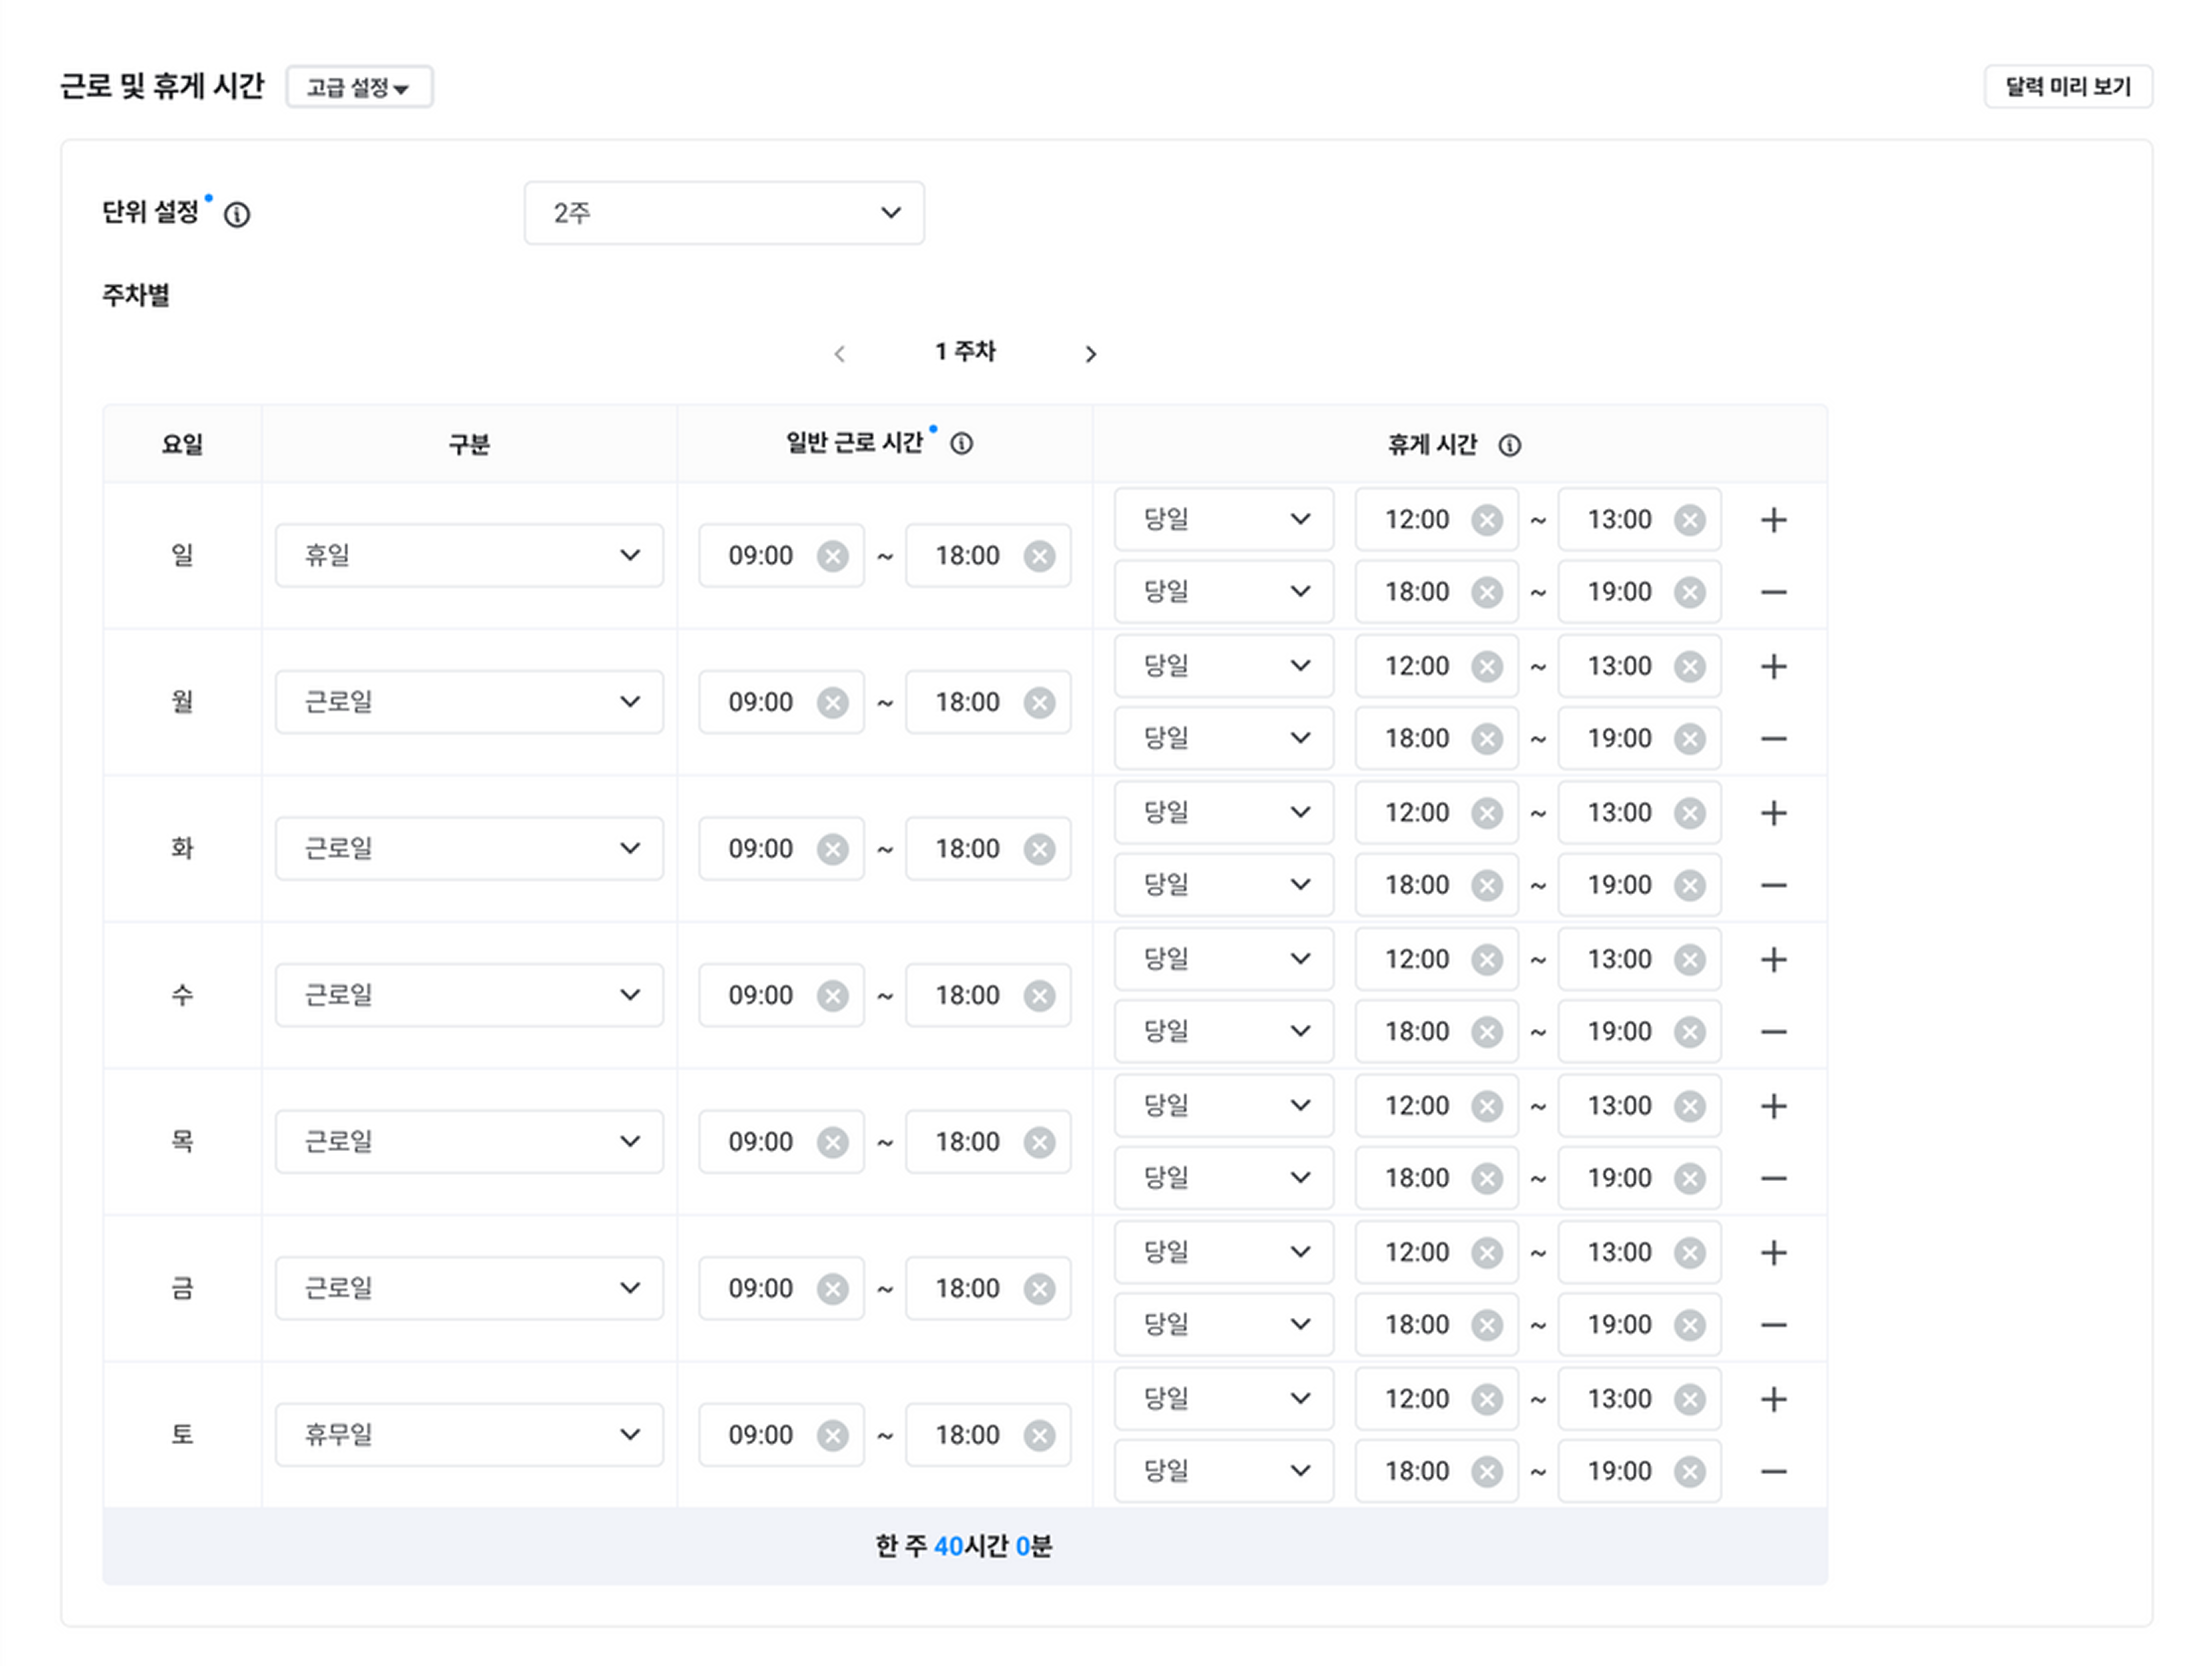Click info icon beside 휴게 시간 header
This screenshot has height=1666, width=2212.
pos(1509,445)
